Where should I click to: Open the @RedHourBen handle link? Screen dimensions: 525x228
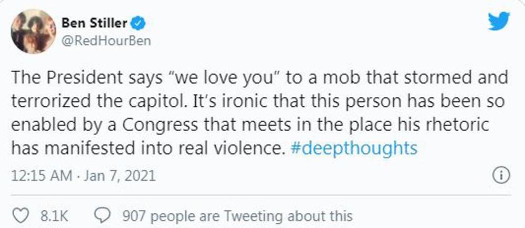click(x=106, y=41)
